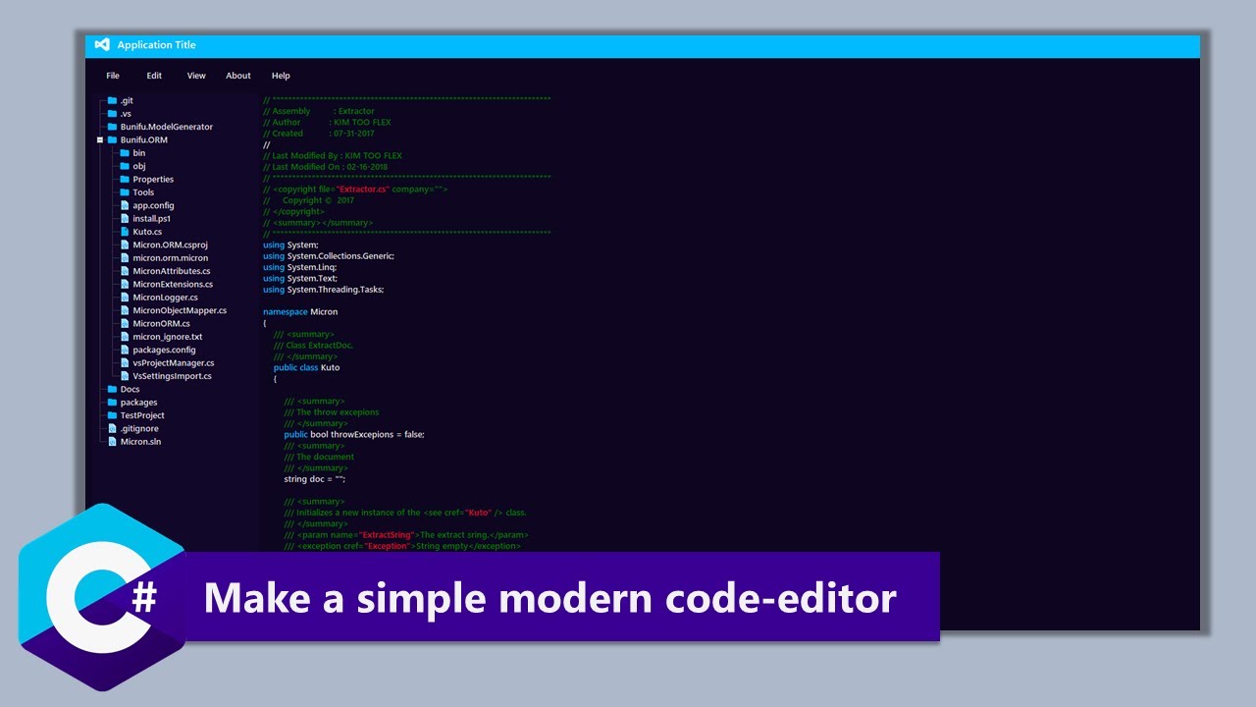Image resolution: width=1256 pixels, height=707 pixels.
Task: Click the Tools folder icon
Action: [125, 192]
